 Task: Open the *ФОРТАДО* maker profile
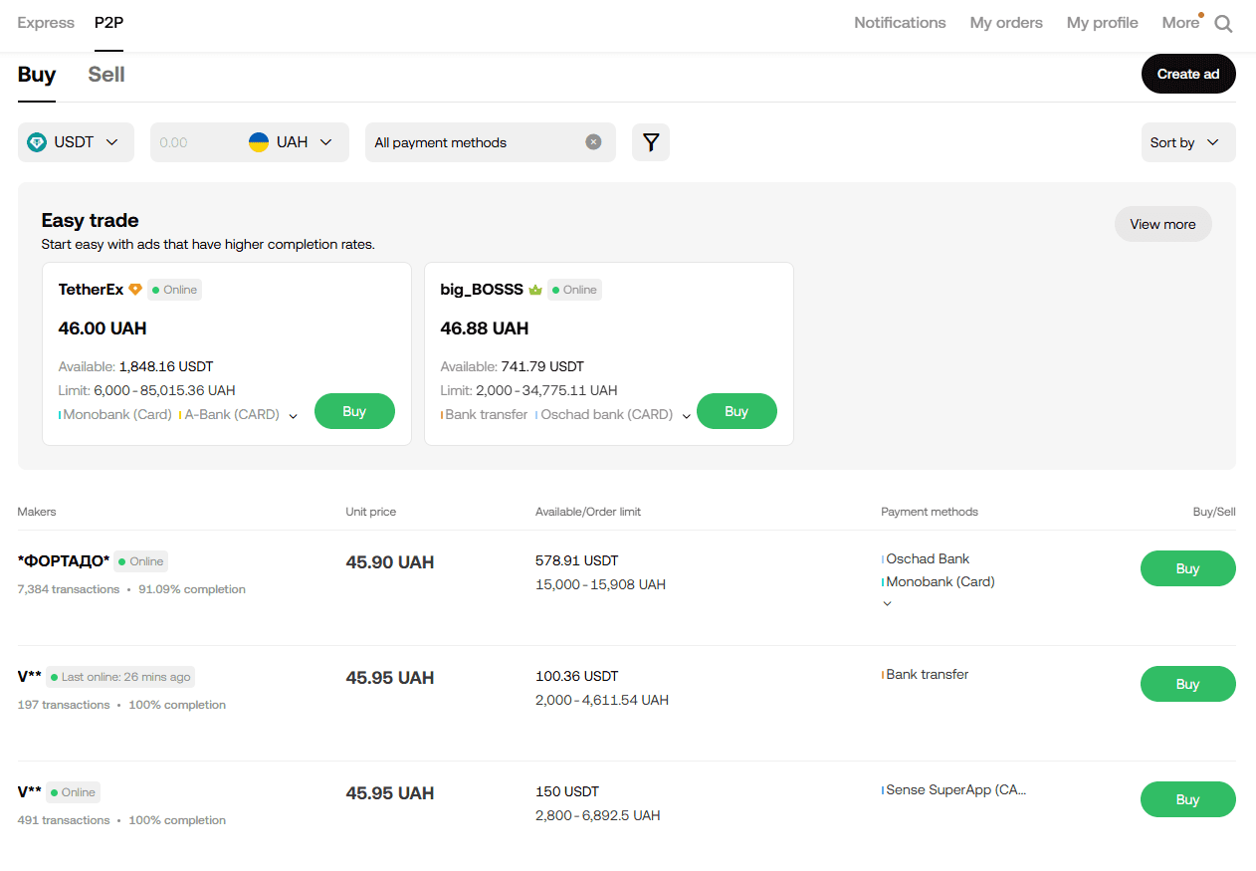[64, 561]
